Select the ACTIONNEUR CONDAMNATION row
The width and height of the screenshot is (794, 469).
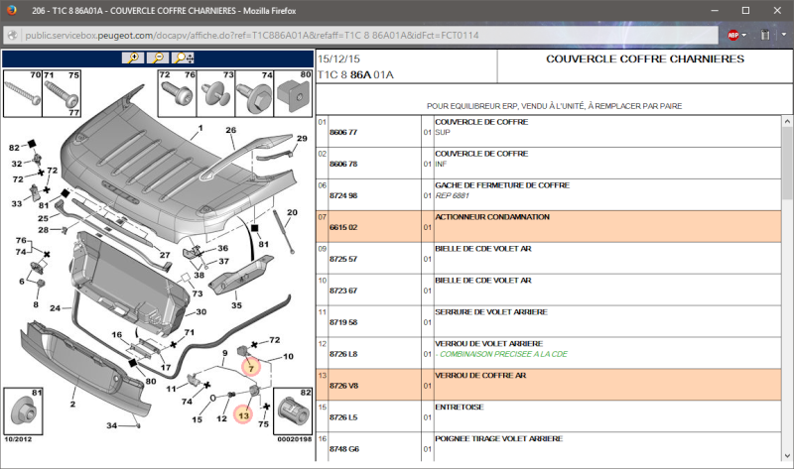[x=549, y=226]
